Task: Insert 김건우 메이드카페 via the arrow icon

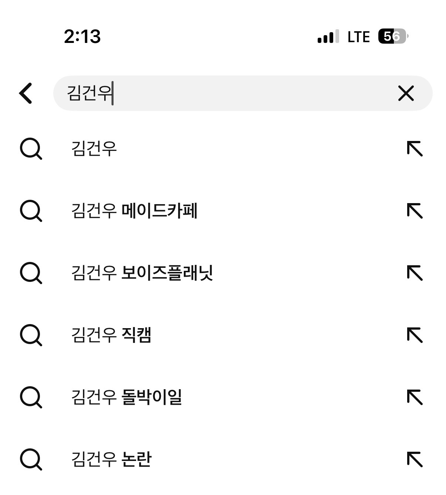Action: tap(415, 211)
